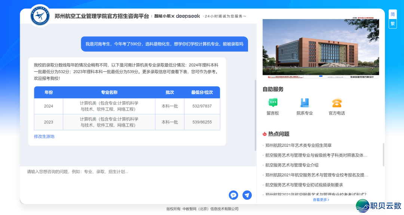Click the hot questions list scrollbar
Viewport: 404px width, 215px height.
[383, 155]
